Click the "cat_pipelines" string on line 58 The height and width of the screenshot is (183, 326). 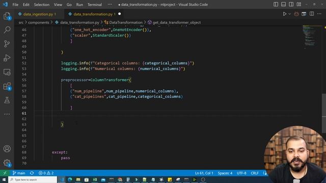(x=89, y=97)
